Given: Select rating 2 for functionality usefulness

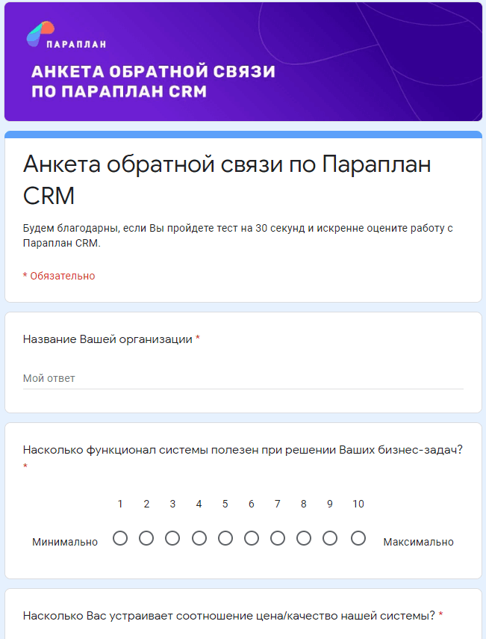Looking at the screenshot, I should click(146, 538).
